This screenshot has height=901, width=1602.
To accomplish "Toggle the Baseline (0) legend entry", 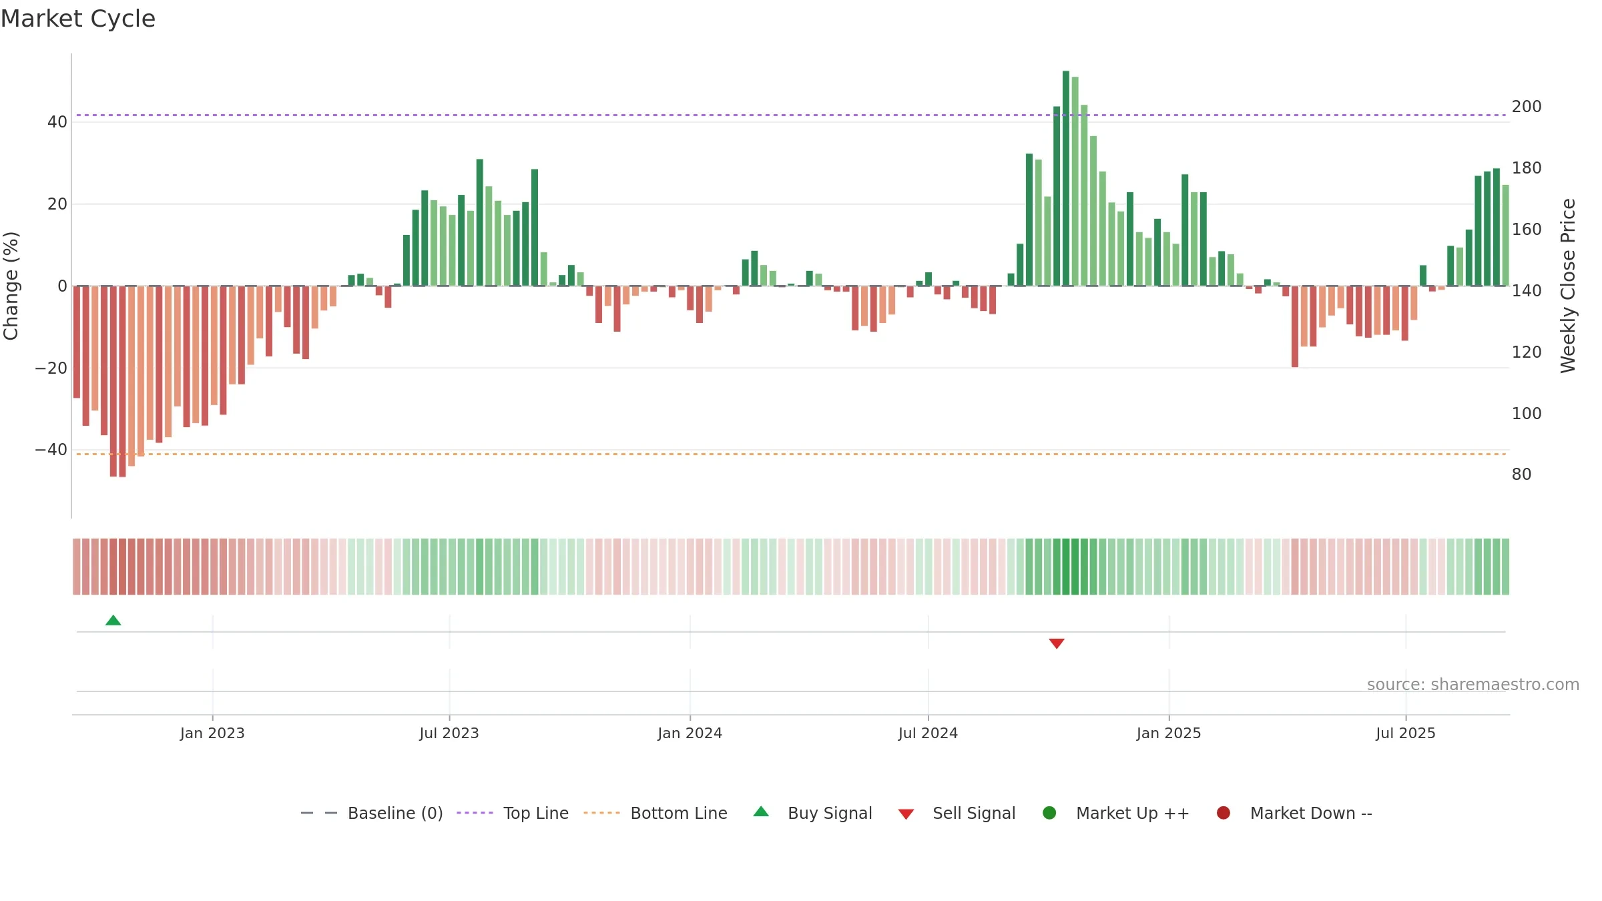I will pyautogui.click(x=372, y=813).
